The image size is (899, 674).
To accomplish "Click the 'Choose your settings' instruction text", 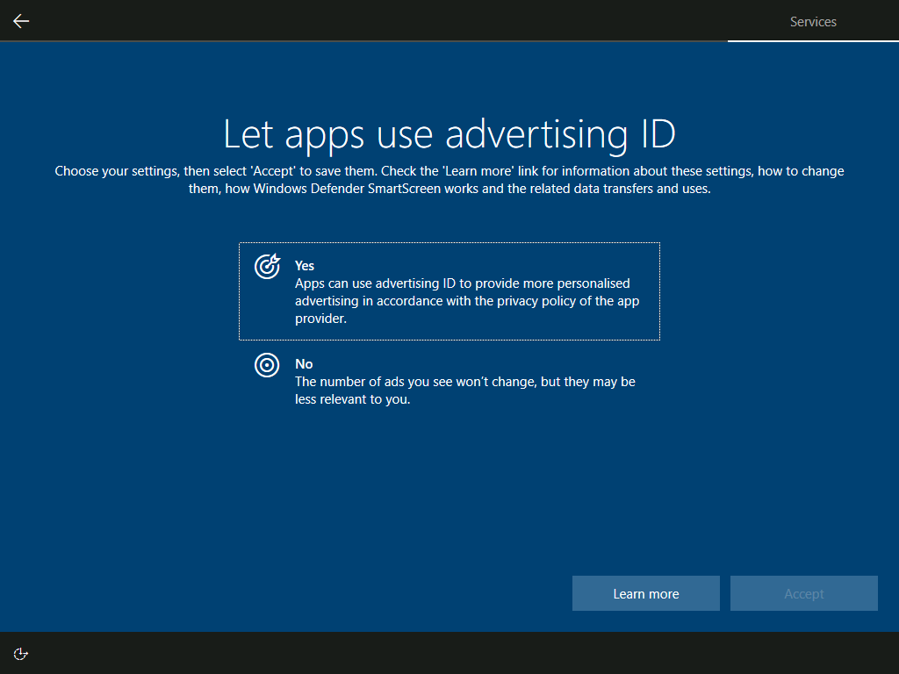I will click(x=449, y=180).
